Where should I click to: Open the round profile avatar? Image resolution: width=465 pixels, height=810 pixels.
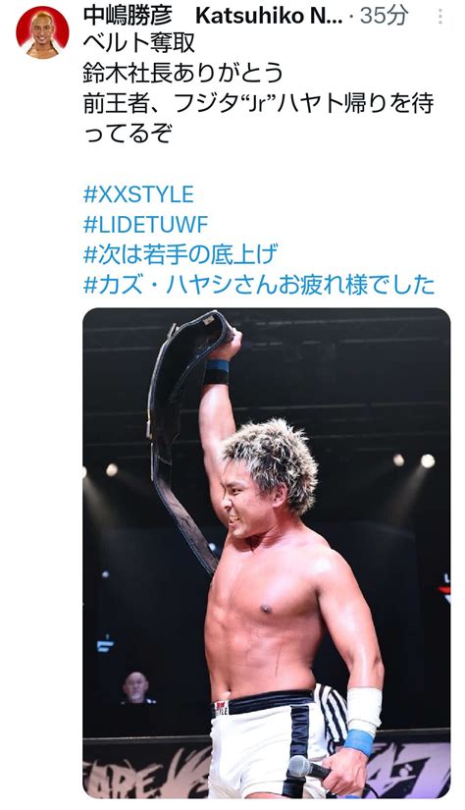[x=42, y=32]
